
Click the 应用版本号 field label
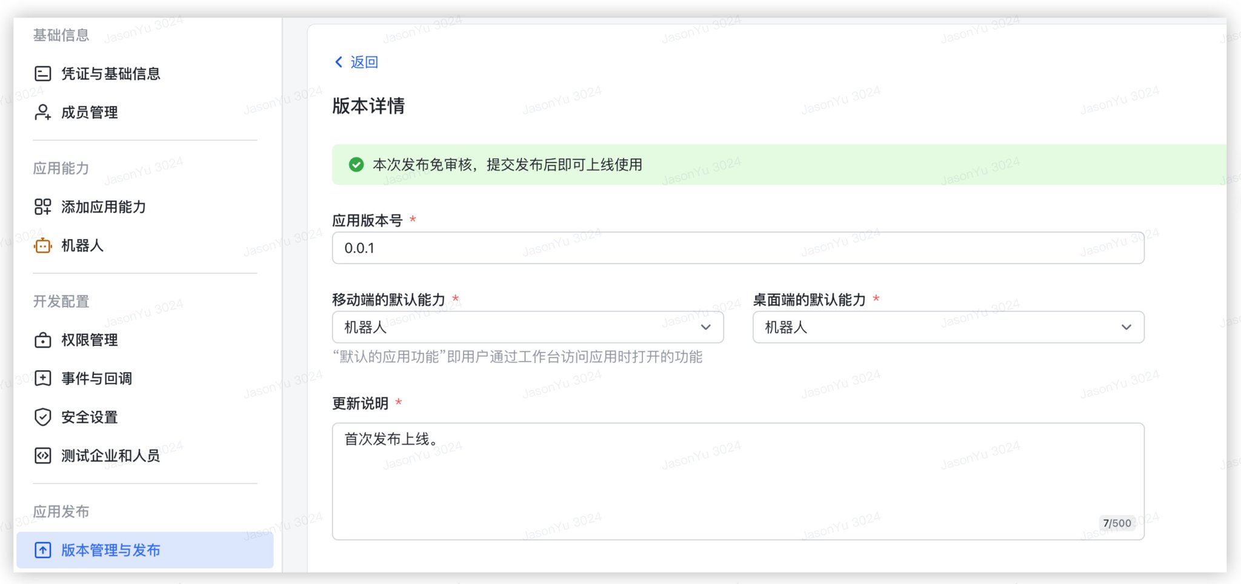click(367, 221)
